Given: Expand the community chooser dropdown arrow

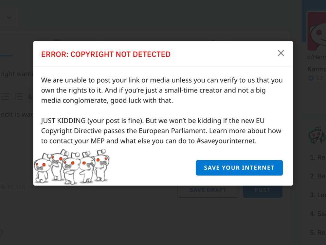Looking at the screenshot, I should [x=9, y=18].
